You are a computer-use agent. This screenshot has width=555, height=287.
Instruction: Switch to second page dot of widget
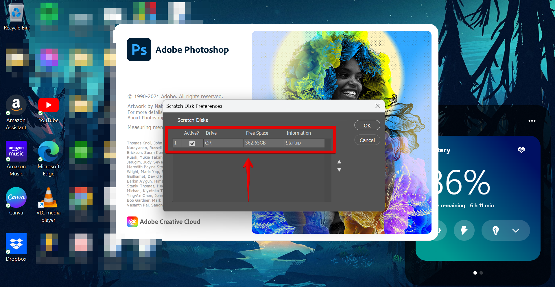coord(481,273)
